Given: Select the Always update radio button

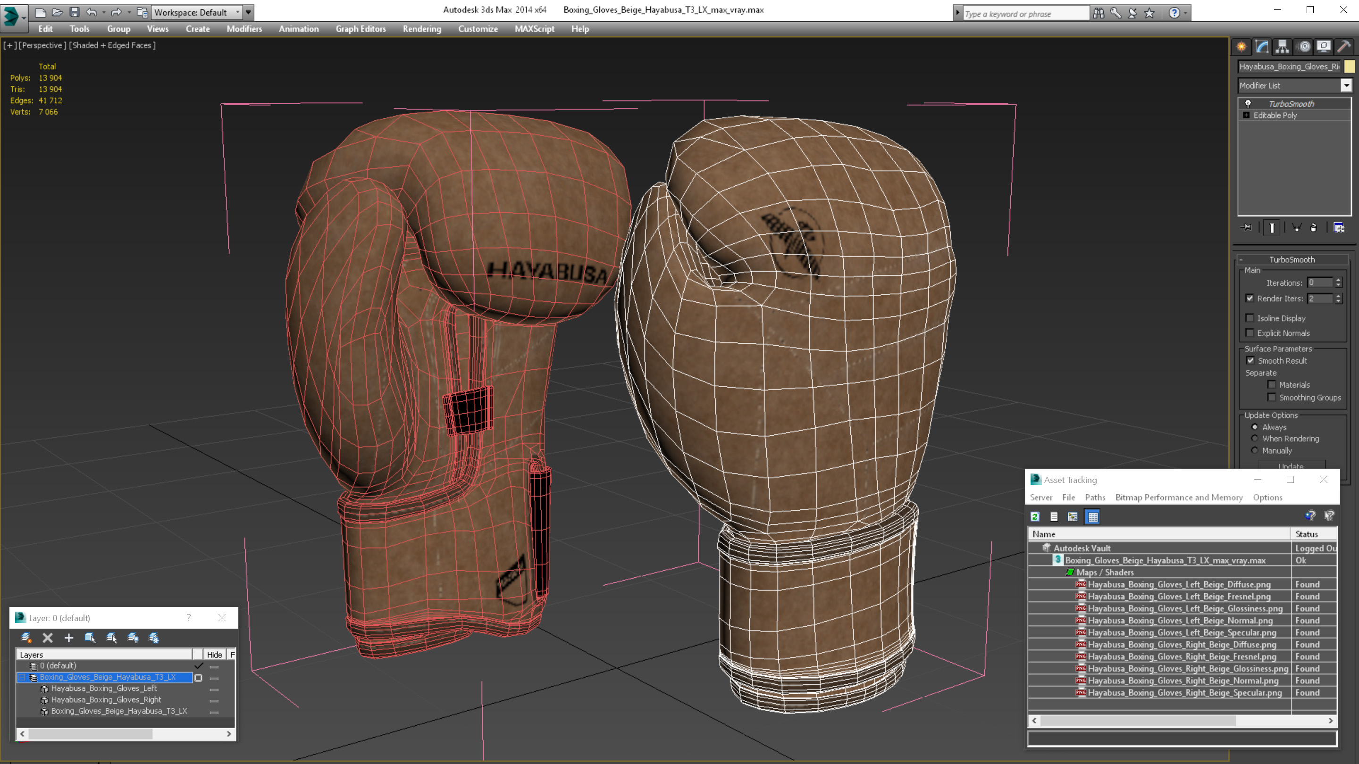Looking at the screenshot, I should click(x=1255, y=426).
